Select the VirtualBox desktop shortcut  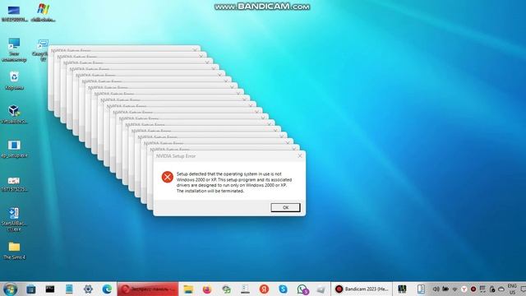14,114
